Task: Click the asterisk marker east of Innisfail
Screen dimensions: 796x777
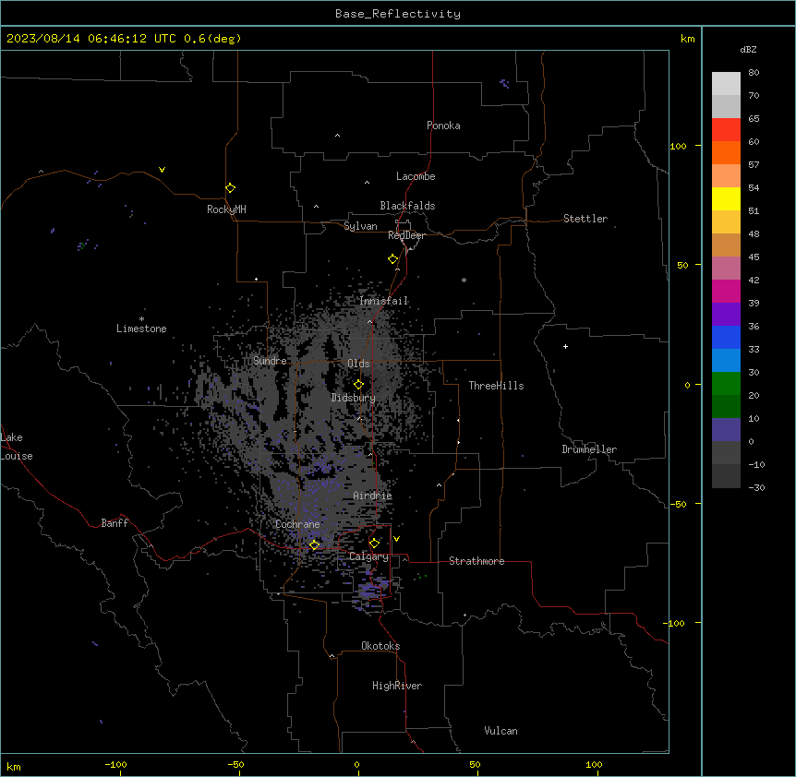Action: pos(464,280)
